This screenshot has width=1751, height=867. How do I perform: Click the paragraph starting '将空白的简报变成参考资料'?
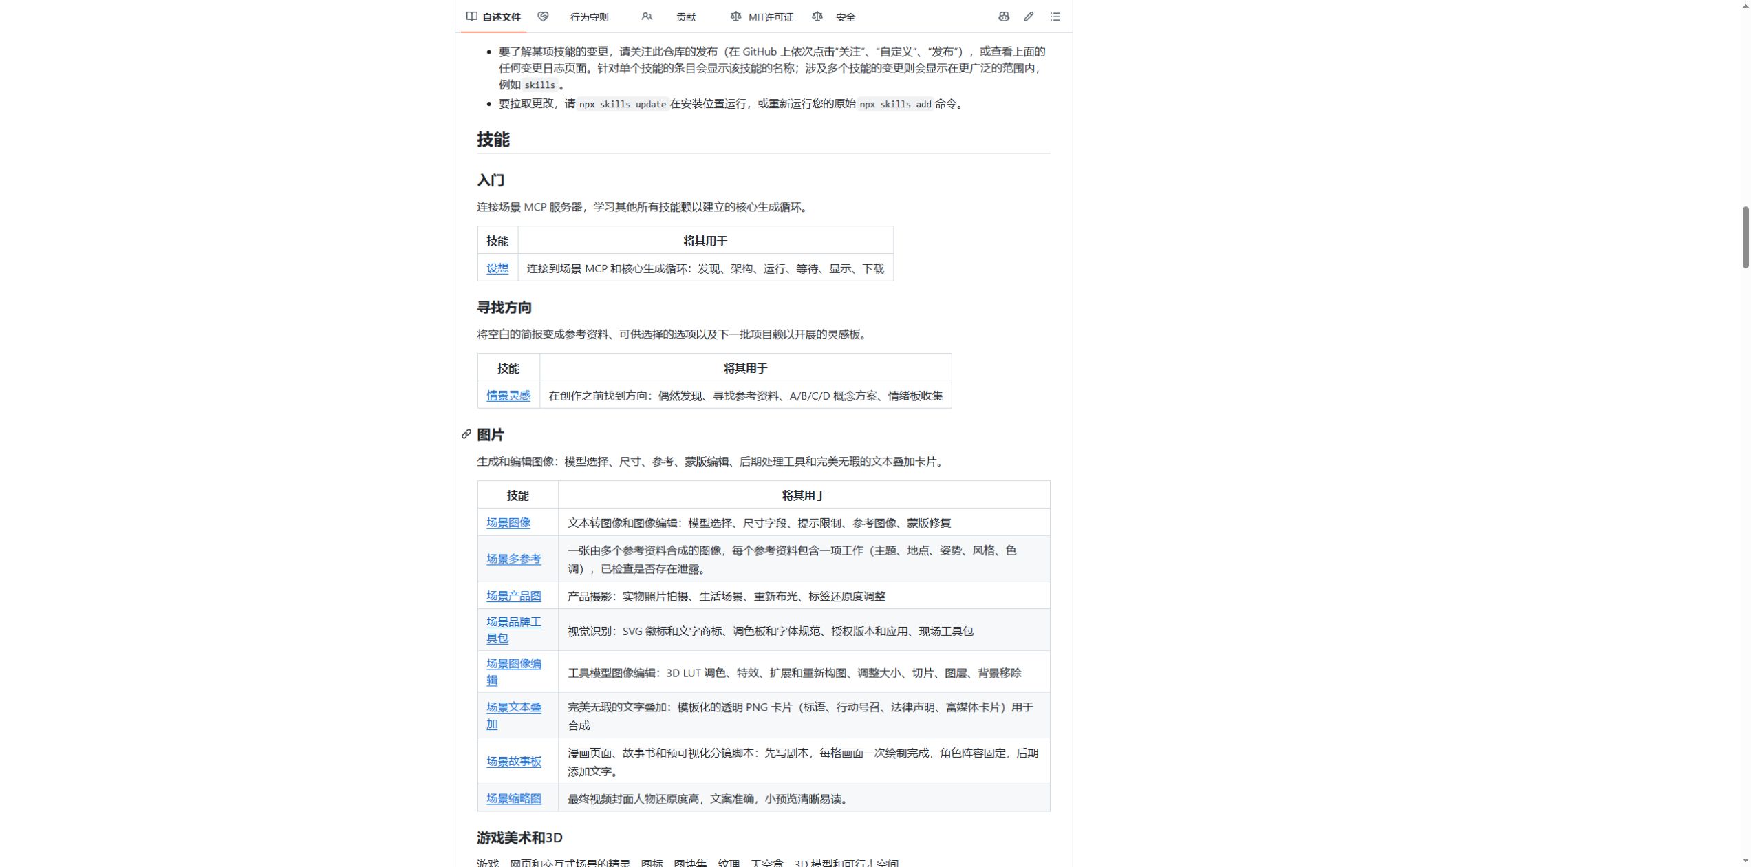pos(674,334)
